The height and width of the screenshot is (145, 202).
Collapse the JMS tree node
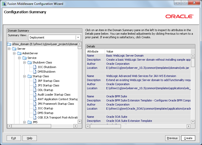[24, 122]
